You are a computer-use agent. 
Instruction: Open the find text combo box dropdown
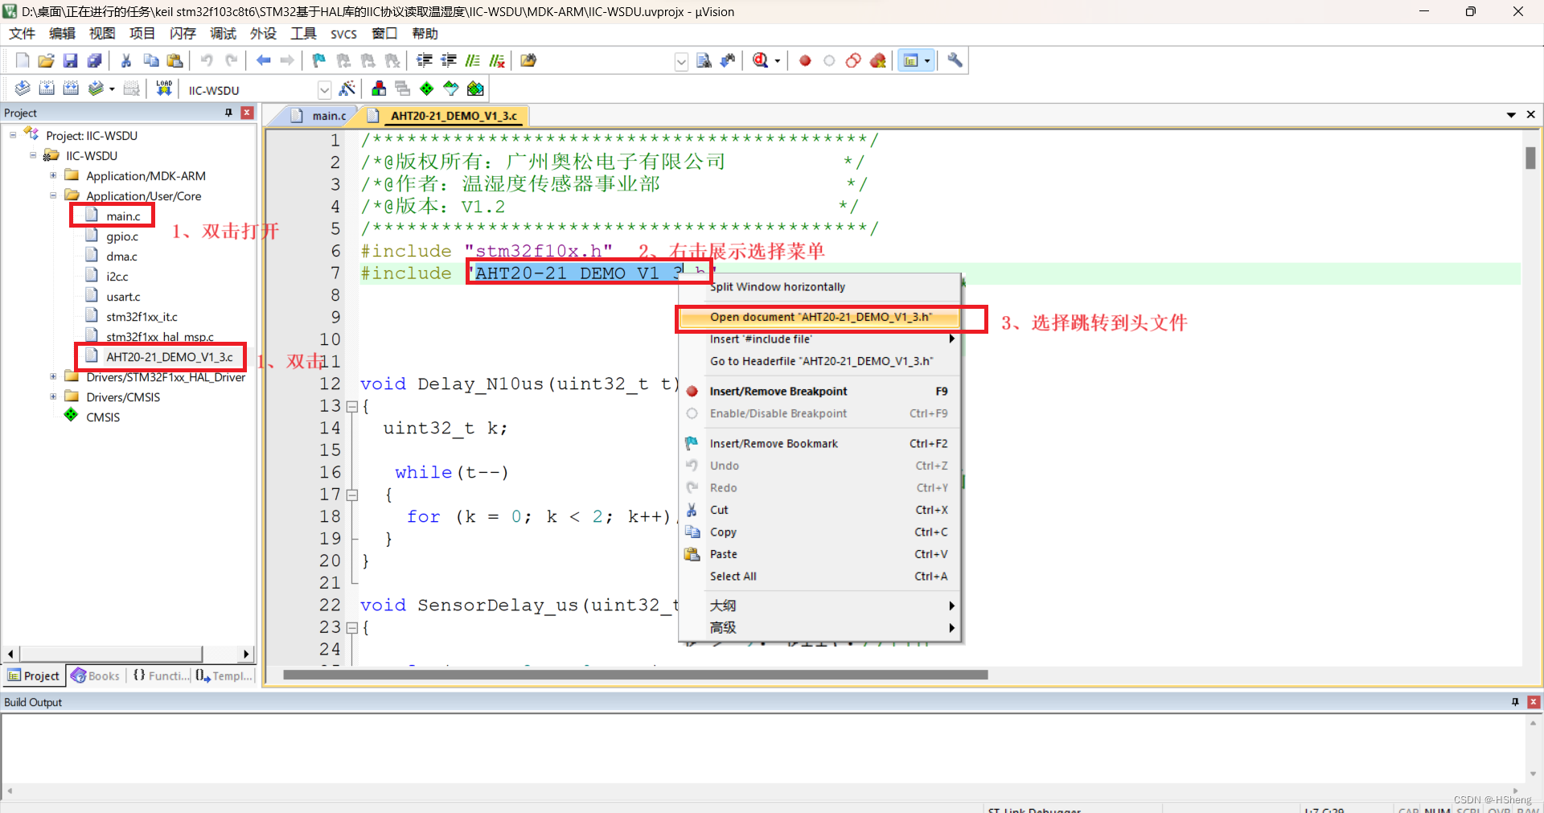point(681,61)
